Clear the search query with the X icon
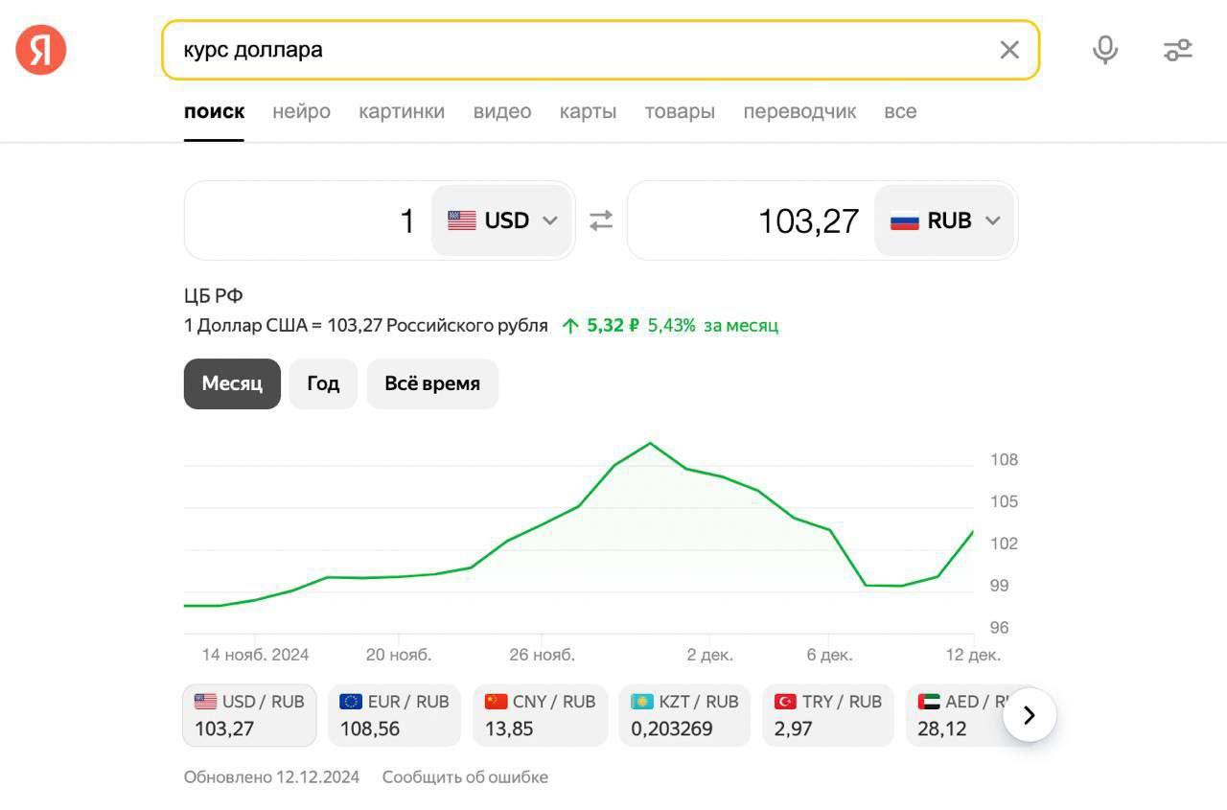The image size is (1227, 810). tap(1009, 50)
